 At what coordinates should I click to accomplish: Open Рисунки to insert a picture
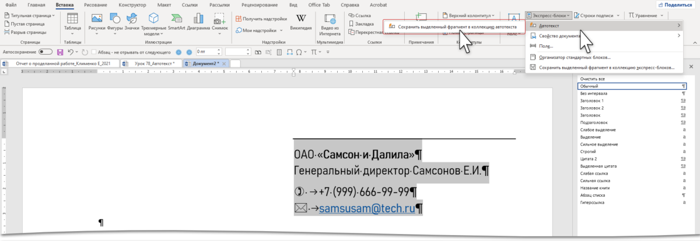click(x=97, y=22)
